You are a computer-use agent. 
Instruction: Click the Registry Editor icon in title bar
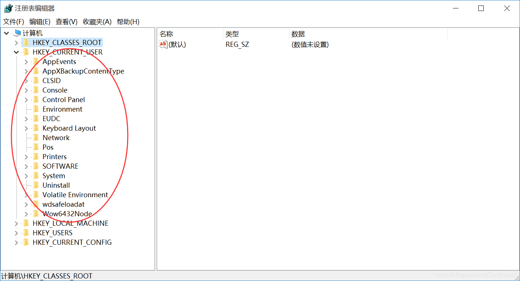pyautogui.click(x=7, y=7)
